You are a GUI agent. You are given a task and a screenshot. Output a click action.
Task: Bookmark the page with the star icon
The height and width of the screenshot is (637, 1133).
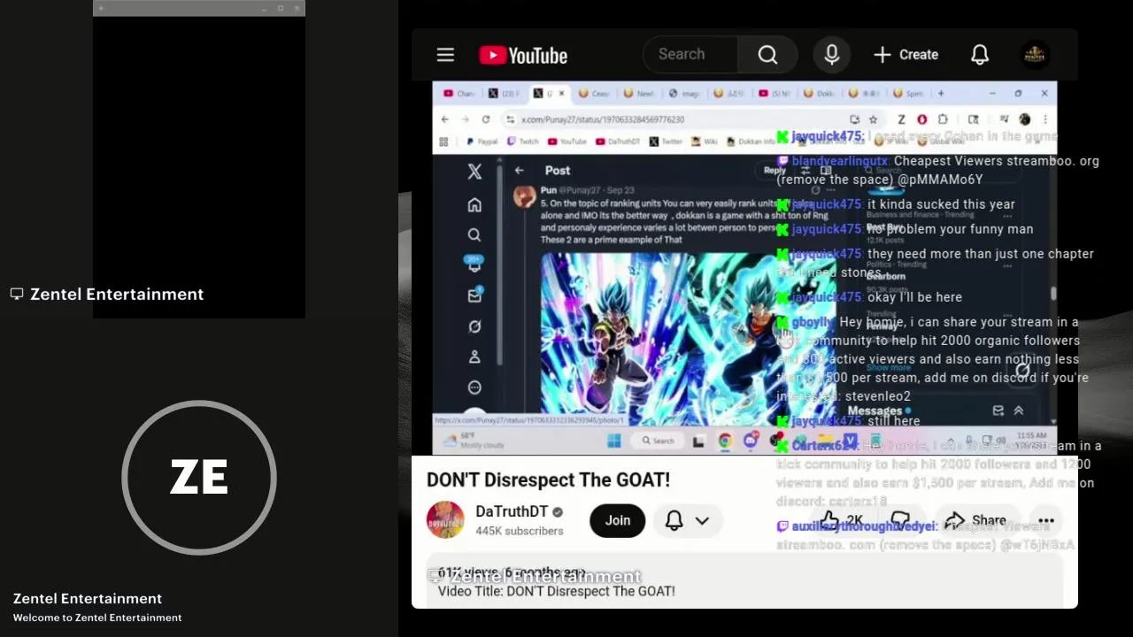(x=873, y=119)
